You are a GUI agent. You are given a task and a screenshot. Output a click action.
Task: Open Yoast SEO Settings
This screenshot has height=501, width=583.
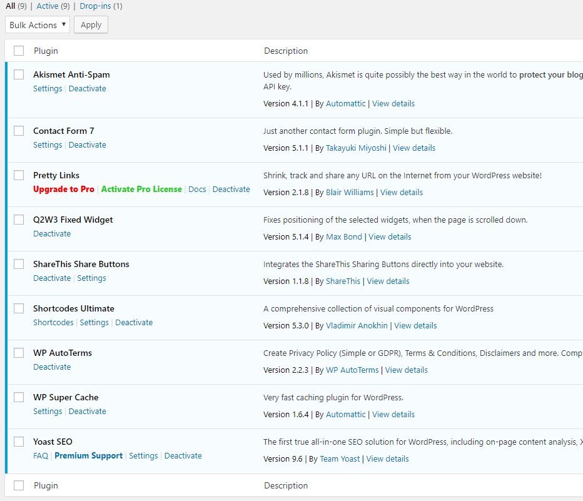point(143,456)
